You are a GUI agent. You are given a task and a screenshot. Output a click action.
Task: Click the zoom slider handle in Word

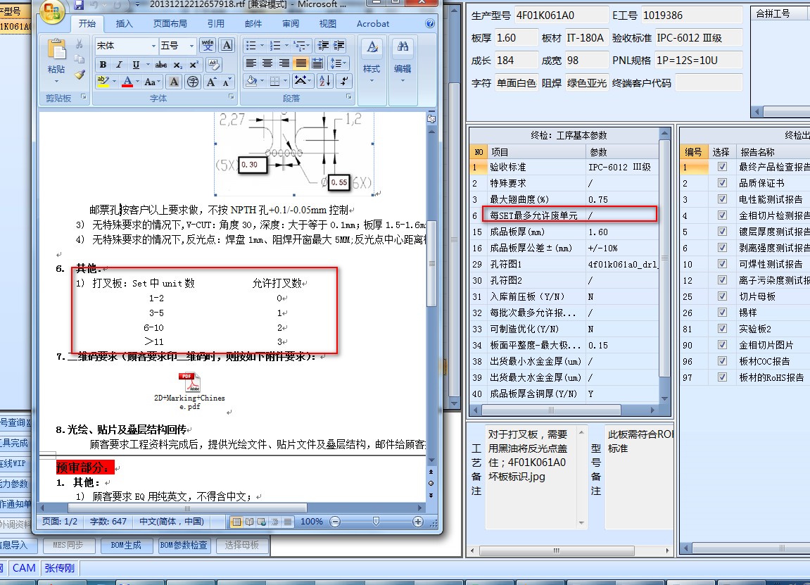[x=376, y=522]
